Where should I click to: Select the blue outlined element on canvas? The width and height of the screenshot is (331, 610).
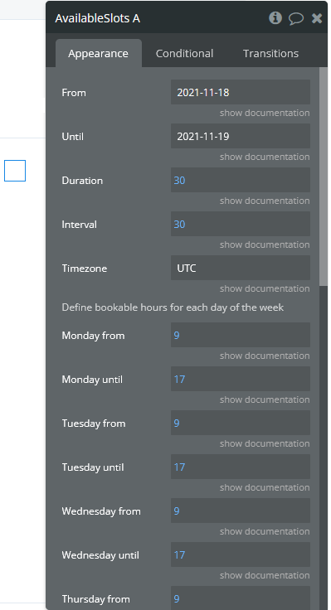click(x=15, y=171)
